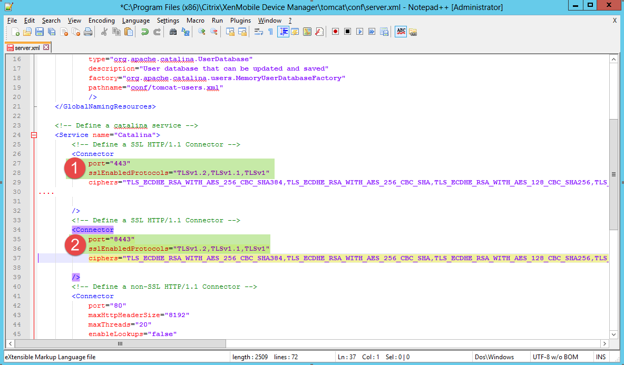
Task: Click line number 37 in the margin
Action: 16,258
